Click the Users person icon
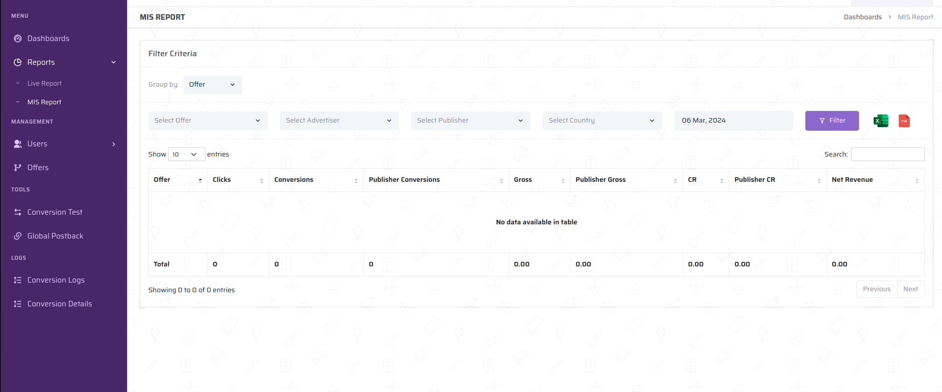The image size is (942, 392). pyautogui.click(x=18, y=144)
